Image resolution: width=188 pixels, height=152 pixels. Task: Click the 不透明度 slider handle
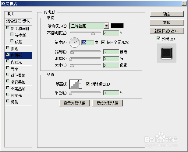point(93,34)
